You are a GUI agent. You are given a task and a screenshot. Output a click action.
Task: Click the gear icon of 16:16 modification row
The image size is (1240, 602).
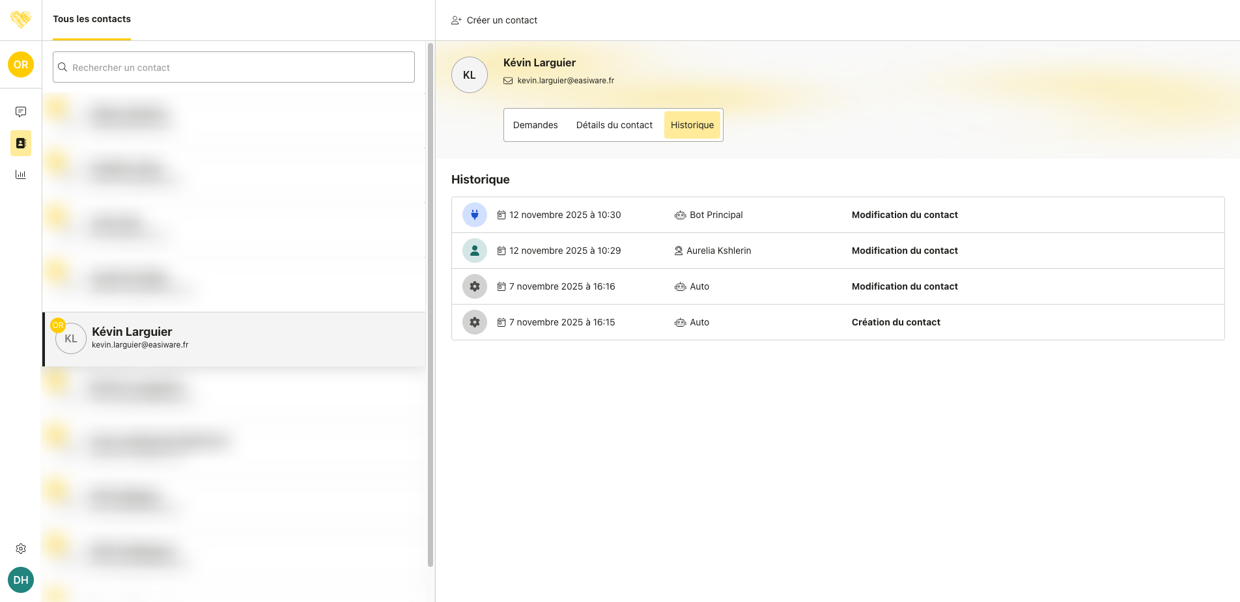[475, 286]
